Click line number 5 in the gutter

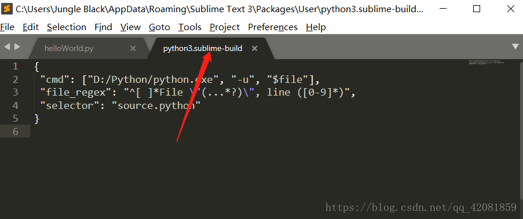pos(15,119)
